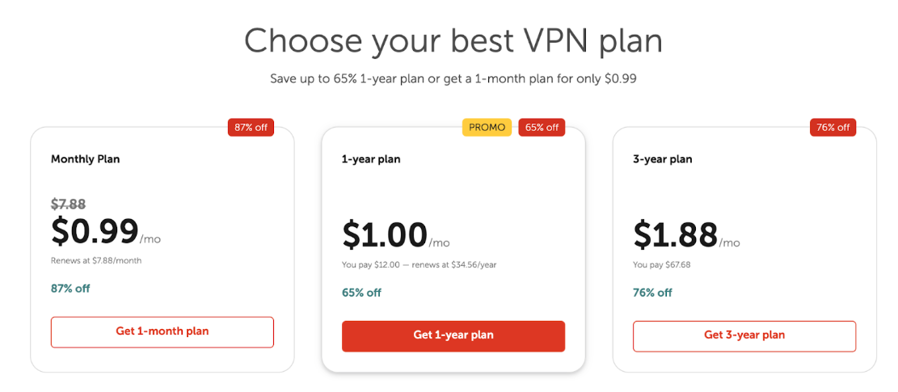The image size is (898, 392).
Task: Click the $0.99 monthly price
Action: [95, 232]
